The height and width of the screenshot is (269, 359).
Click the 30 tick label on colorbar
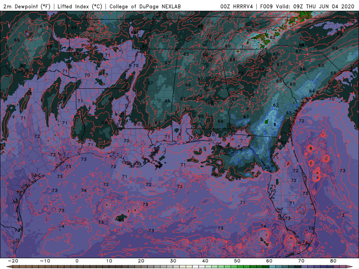[173, 261]
